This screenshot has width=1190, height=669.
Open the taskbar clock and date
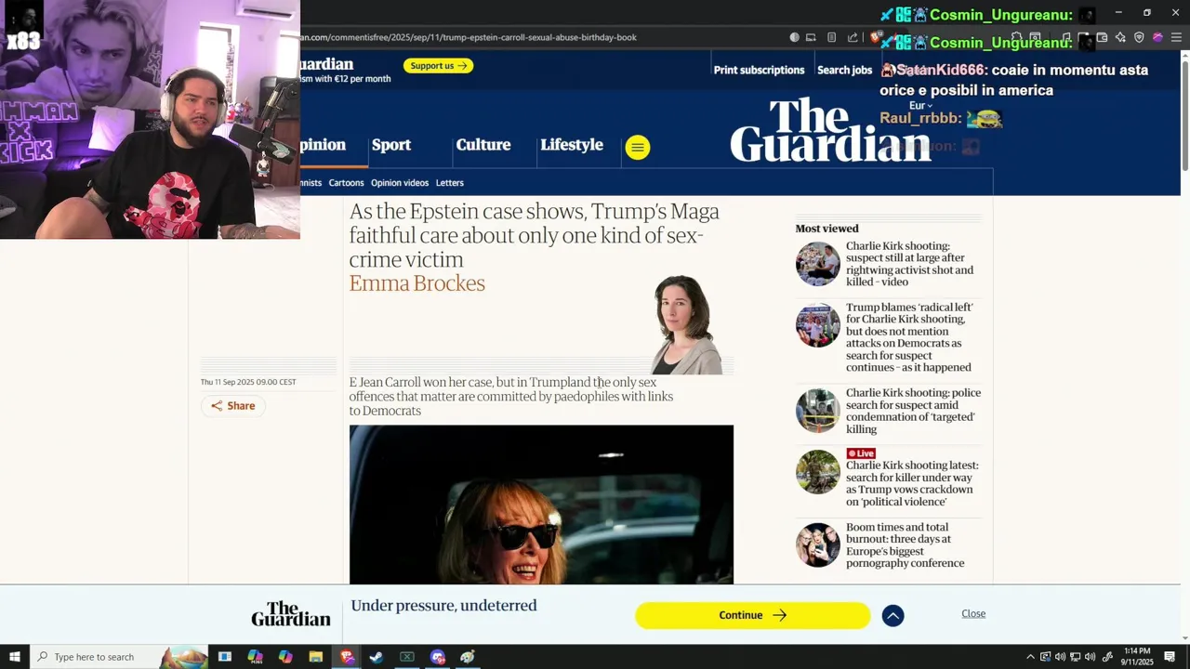pyautogui.click(x=1137, y=657)
